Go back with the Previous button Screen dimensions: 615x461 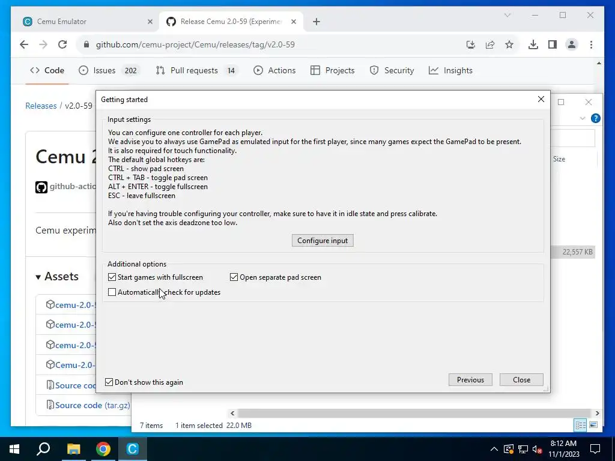(x=470, y=379)
